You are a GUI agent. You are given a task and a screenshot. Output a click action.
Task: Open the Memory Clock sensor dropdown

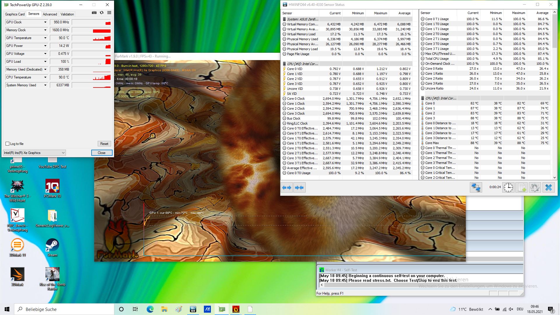[45, 30]
